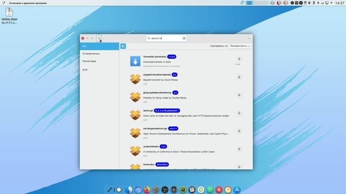Open the clipboard icon in the system tray
The width and height of the screenshot is (346, 194).
coord(305,3)
